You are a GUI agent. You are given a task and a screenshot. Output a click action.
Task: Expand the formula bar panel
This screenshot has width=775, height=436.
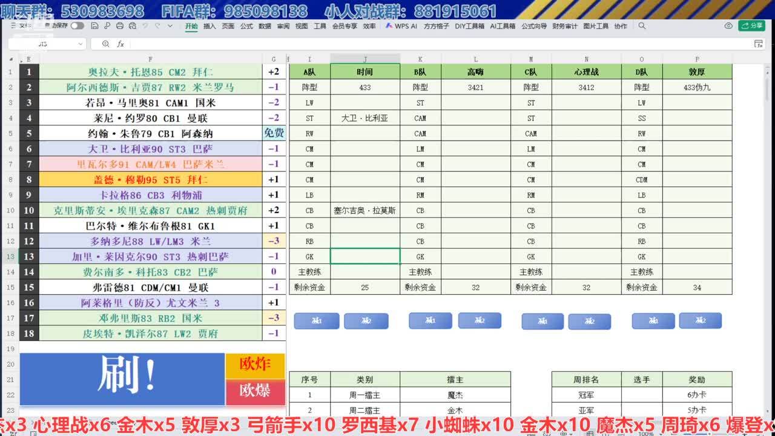pos(758,44)
